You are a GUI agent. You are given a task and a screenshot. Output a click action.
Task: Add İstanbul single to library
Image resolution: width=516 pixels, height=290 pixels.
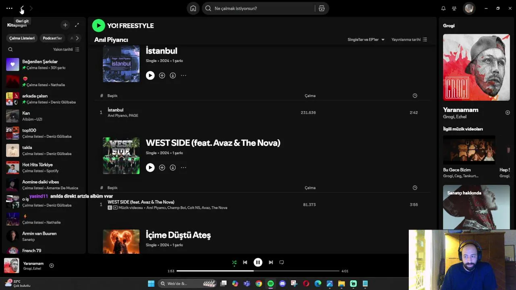pos(162,75)
